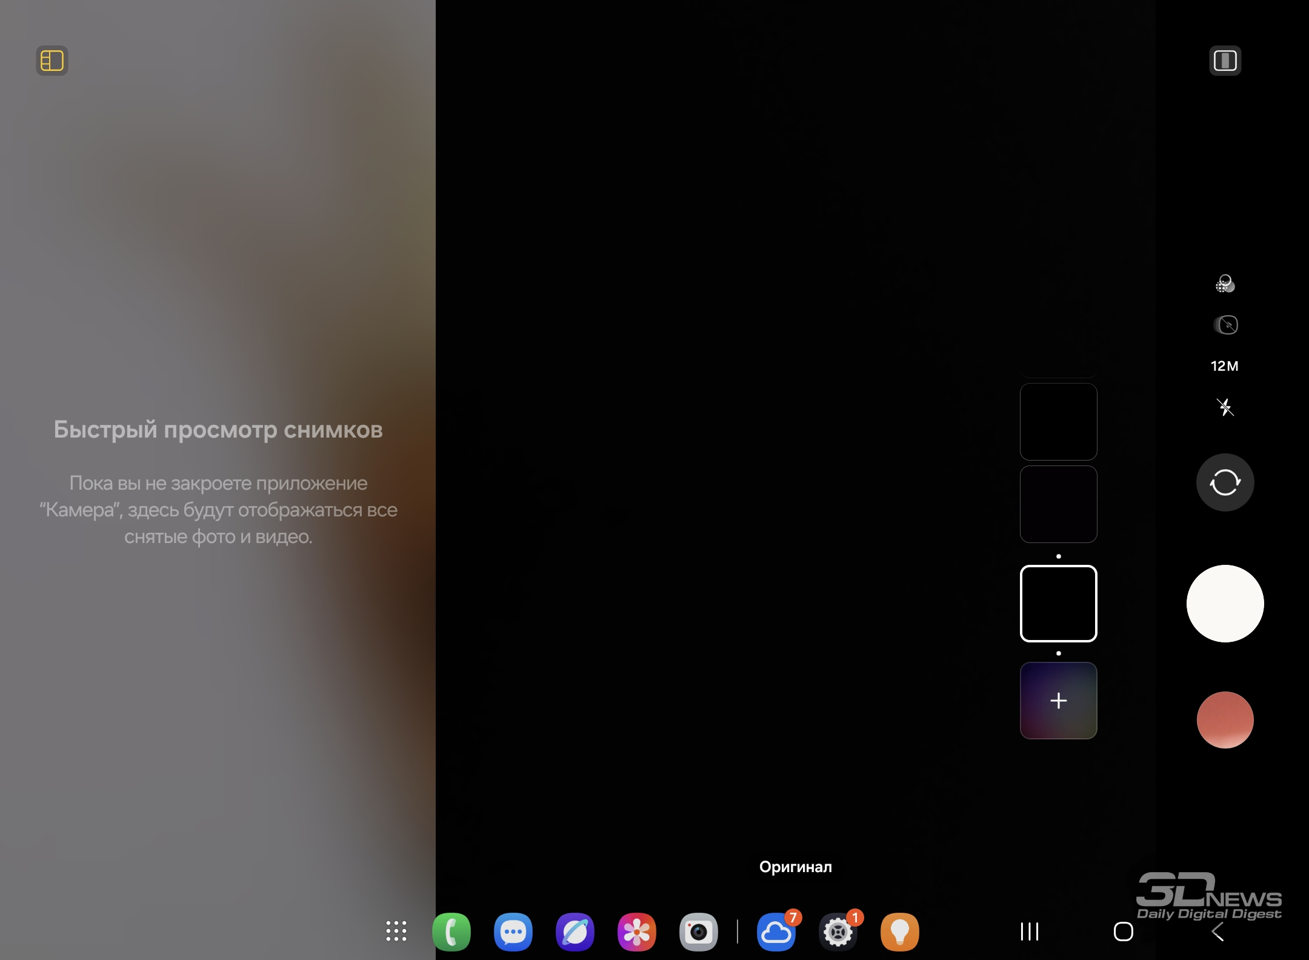Click the split-view layout icon at top right
This screenshot has height=960, width=1309.
tap(1225, 61)
